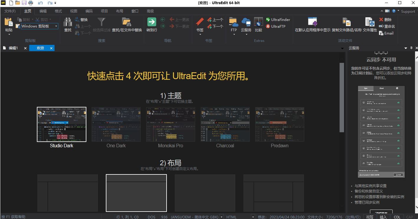The width and height of the screenshot is (418, 219).
Task: Click the Go to Line arrow icon
Action: 152,22
